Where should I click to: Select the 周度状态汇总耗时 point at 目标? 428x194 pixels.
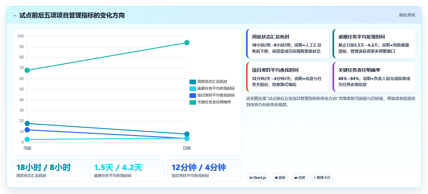(x=187, y=134)
